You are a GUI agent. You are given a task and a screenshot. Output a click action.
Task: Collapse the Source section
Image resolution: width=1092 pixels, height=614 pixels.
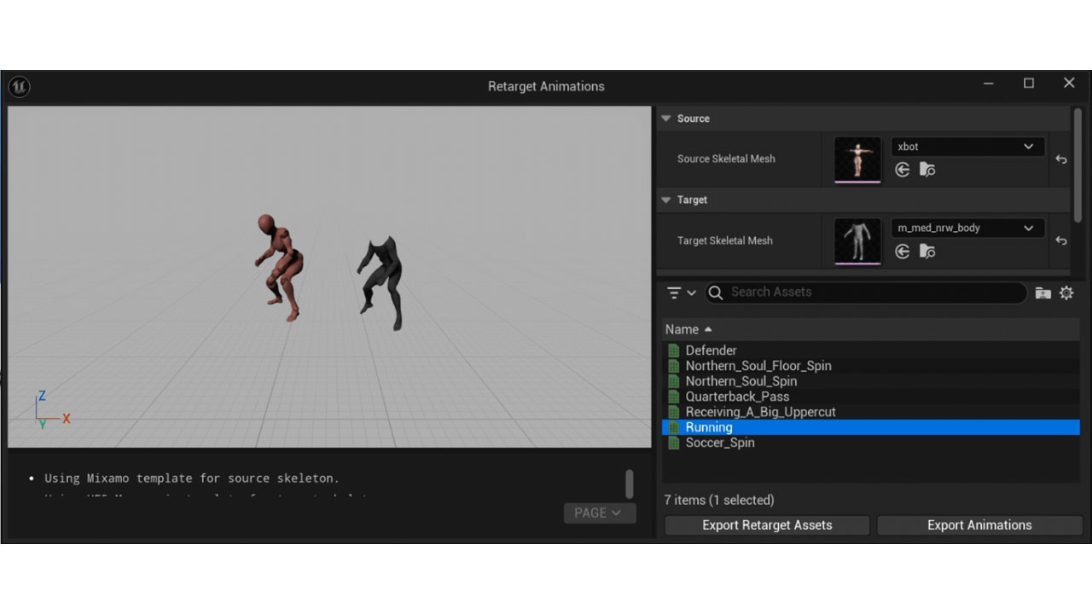point(666,119)
